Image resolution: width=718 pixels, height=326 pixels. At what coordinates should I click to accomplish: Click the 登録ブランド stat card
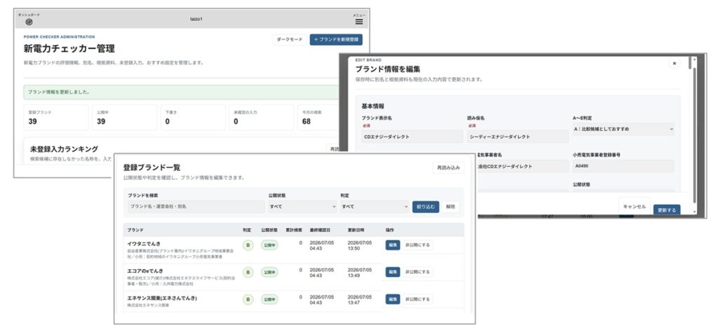point(56,117)
